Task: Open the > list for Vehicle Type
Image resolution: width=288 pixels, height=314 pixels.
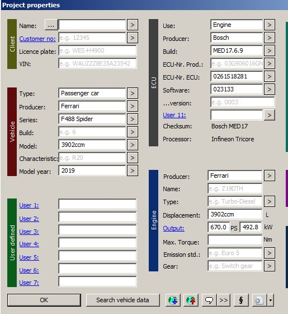Action: [132, 93]
